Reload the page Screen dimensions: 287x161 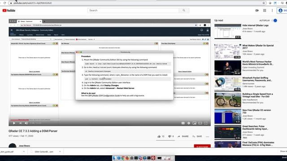pos(4,3)
